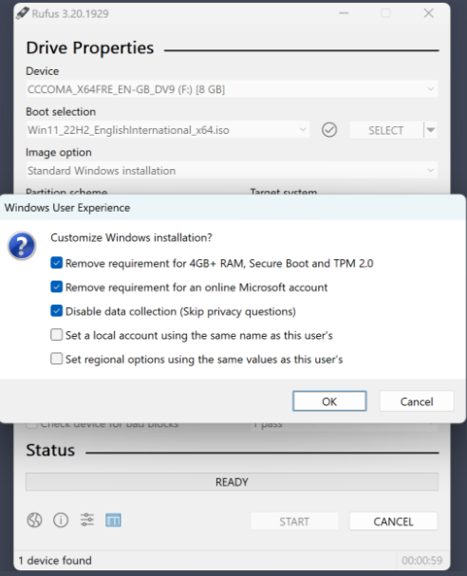Open the About info icon
The width and height of the screenshot is (467, 576).
pyautogui.click(x=61, y=520)
